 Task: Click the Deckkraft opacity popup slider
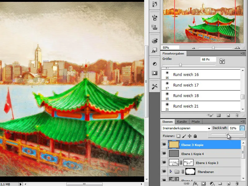click(x=227, y=134)
